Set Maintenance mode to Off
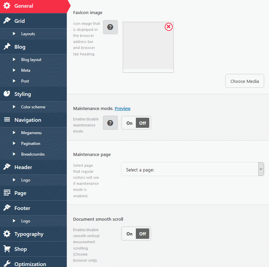The width and height of the screenshot is (269, 267). tap(143, 123)
